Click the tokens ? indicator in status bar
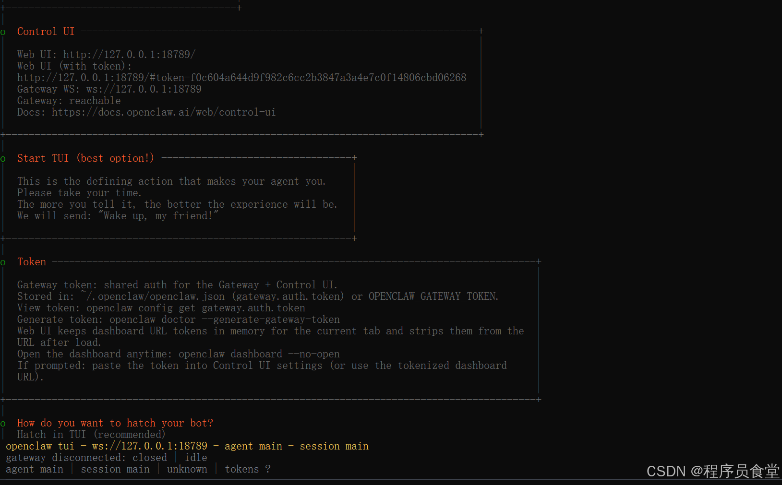Viewport: 782px width, 485px height. pos(247,469)
